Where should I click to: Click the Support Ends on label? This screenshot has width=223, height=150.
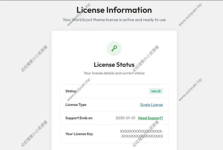coord(79,118)
